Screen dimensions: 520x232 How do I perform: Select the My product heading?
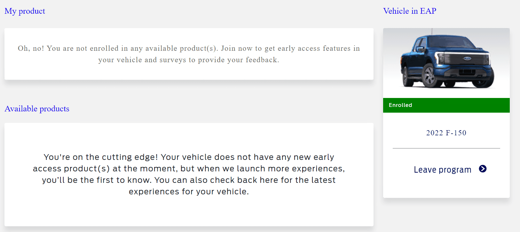25,11
